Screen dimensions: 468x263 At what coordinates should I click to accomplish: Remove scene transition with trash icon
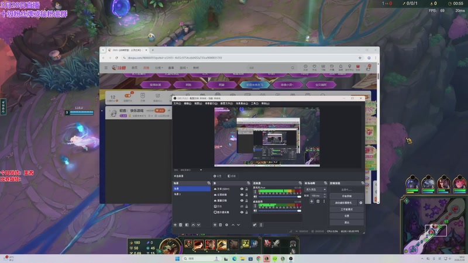(x=318, y=202)
